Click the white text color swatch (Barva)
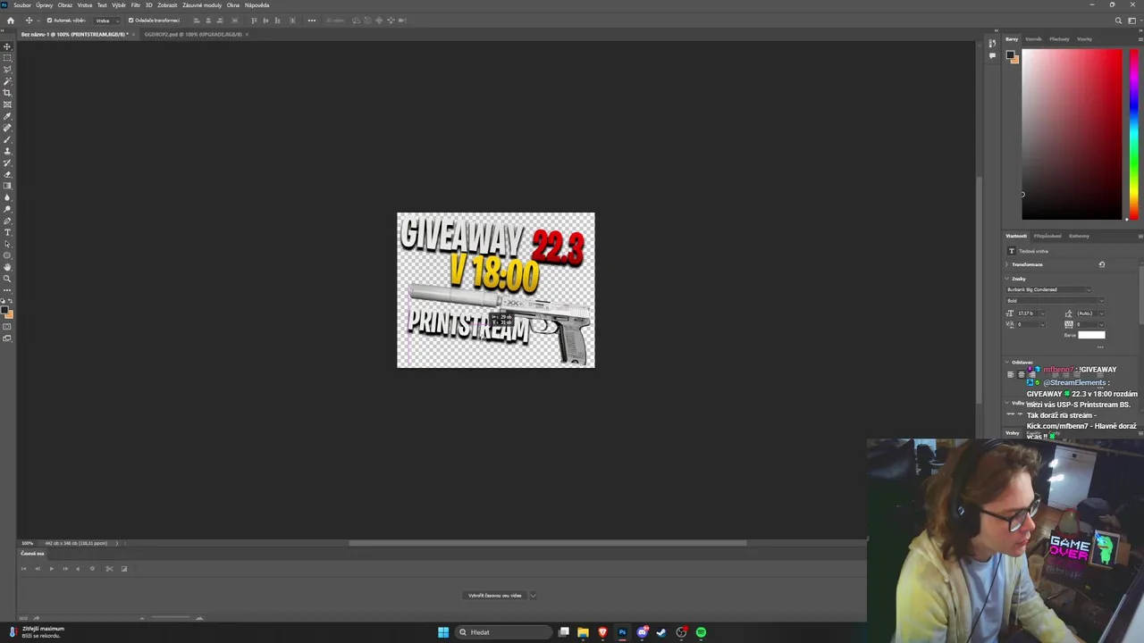 [1091, 335]
